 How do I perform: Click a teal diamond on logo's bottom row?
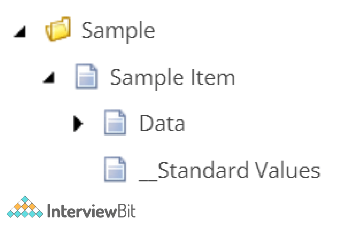25,214
